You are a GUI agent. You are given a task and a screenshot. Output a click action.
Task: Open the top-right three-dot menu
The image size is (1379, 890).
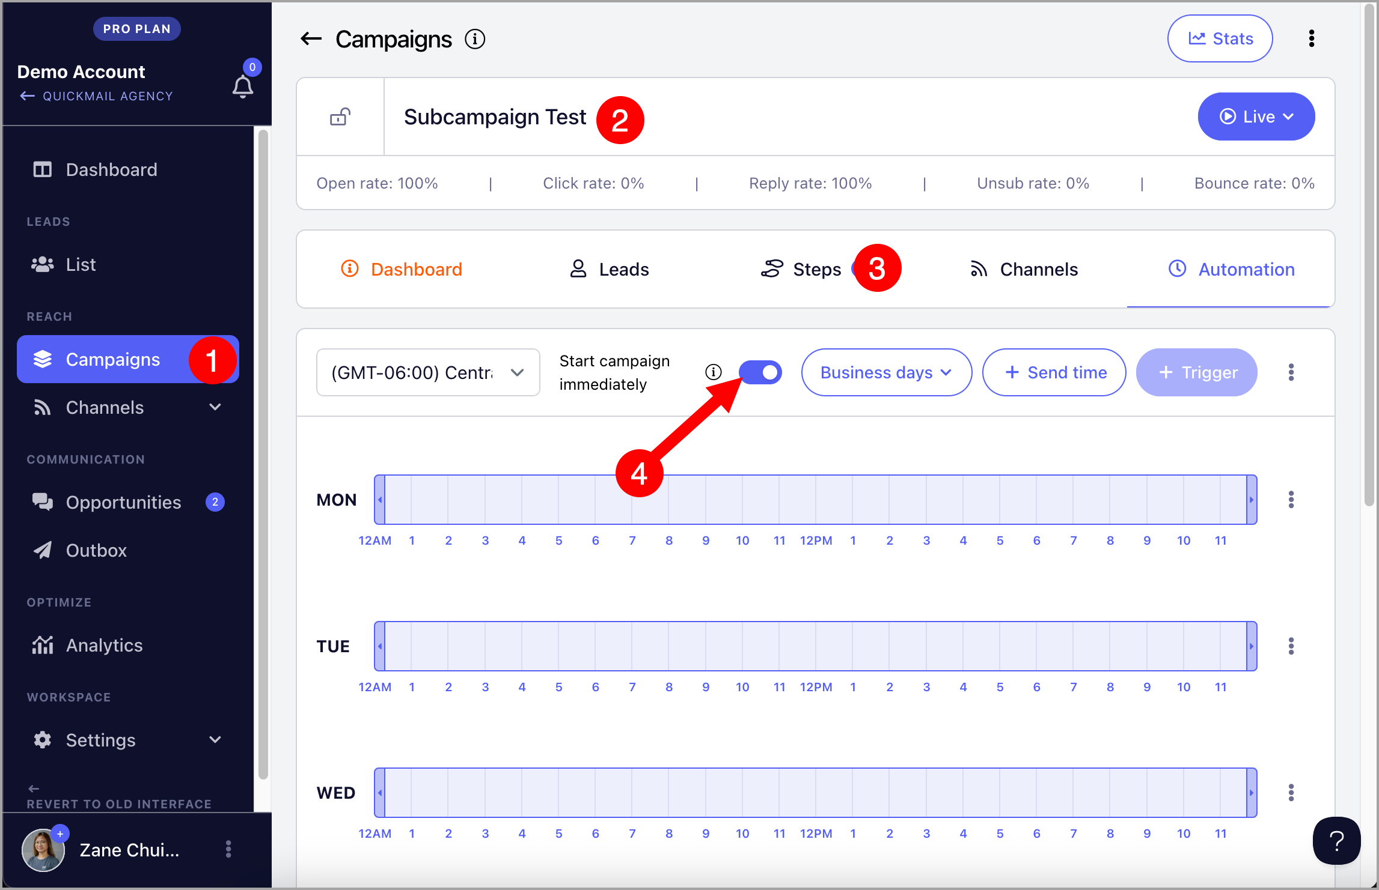pos(1311,38)
